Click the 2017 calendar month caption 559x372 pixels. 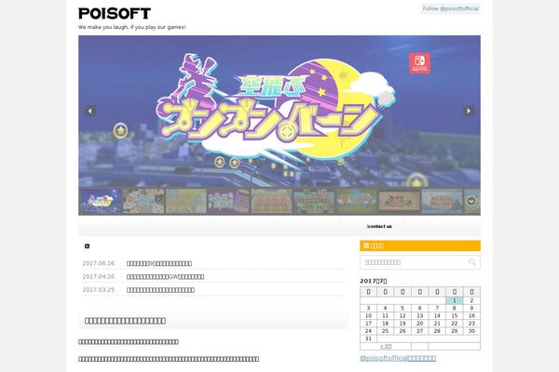click(374, 281)
